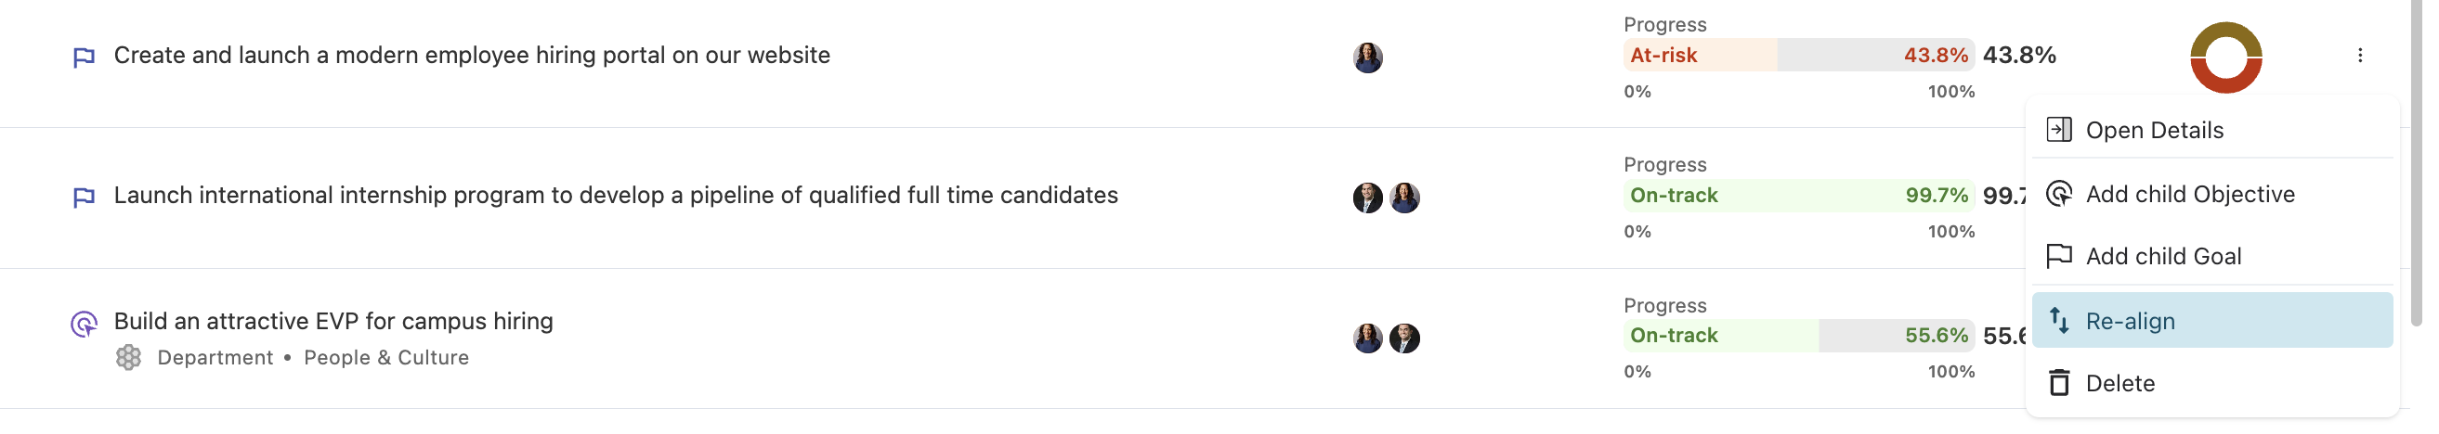This screenshot has width=2439, height=434.
Task: Click the donut chart on hiring portal row
Action: click(x=2226, y=57)
